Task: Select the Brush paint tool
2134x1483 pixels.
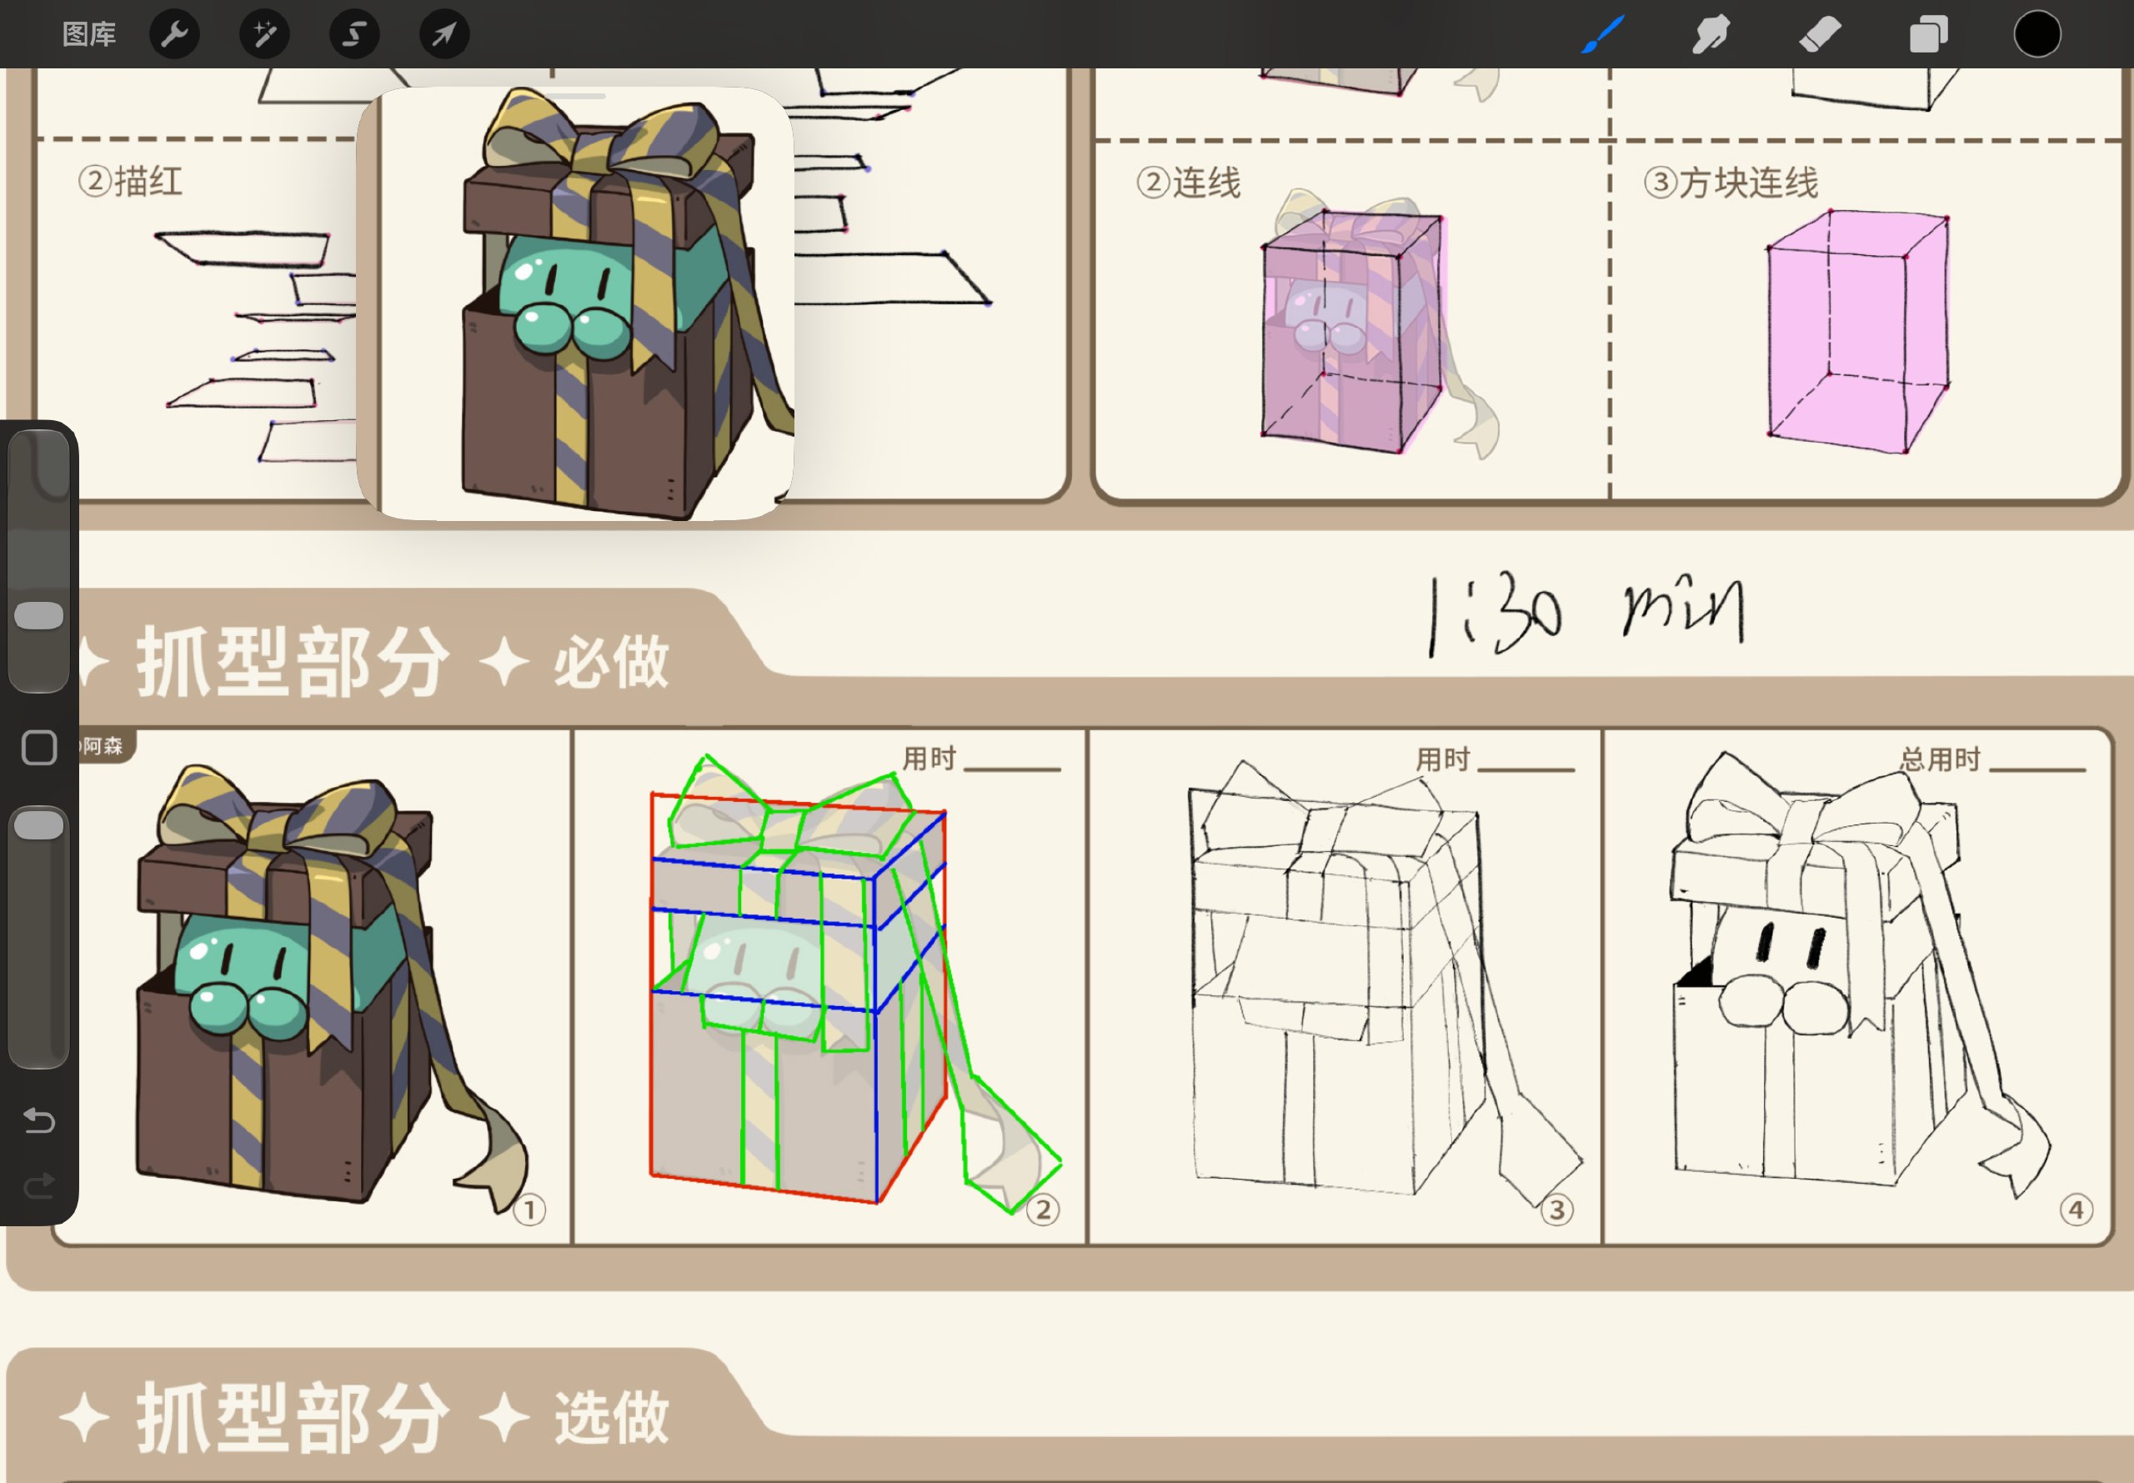Action: pos(1603,34)
